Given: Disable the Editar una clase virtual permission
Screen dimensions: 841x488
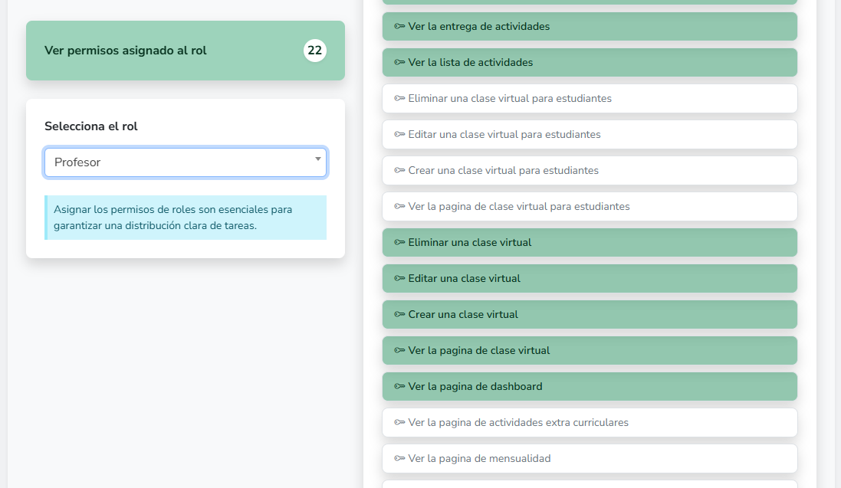Looking at the screenshot, I should coord(590,278).
